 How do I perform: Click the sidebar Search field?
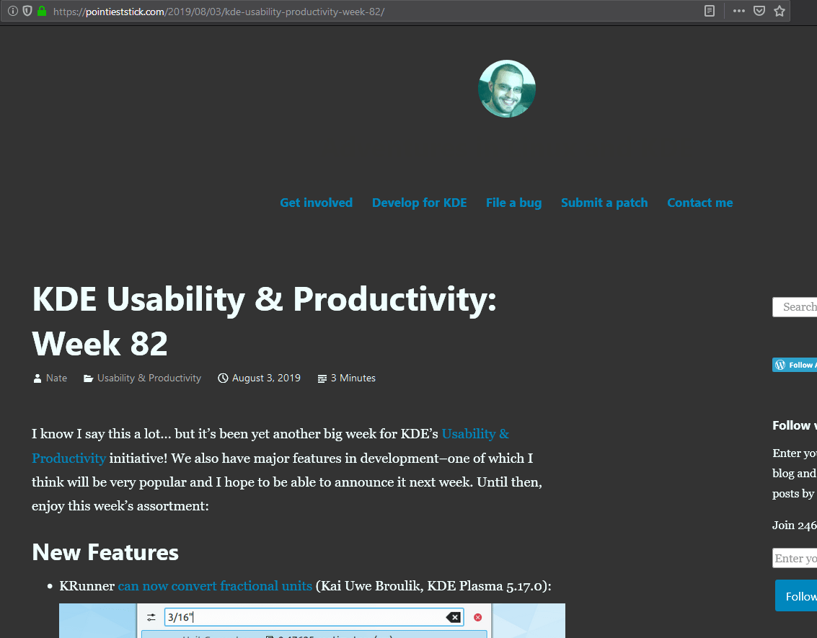tap(795, 307)
